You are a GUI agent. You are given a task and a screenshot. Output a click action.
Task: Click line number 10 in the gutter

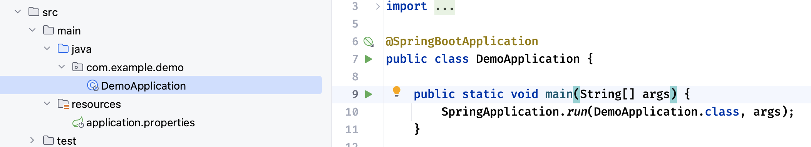pyautogui.click(x=352, y=112)
